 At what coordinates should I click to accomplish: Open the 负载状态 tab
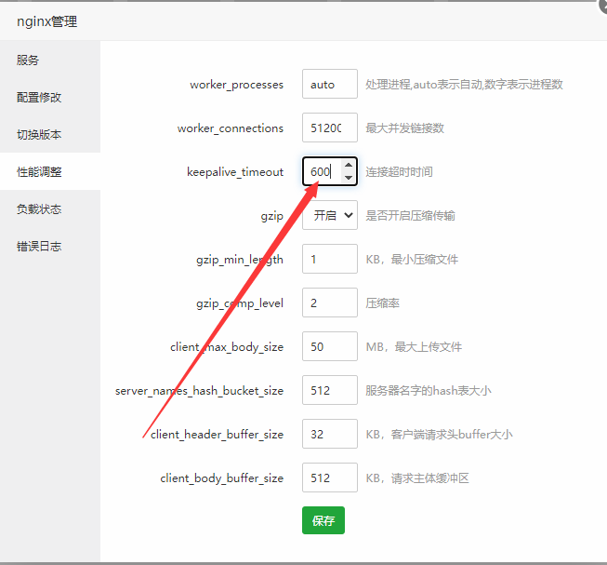[x=39, y=209]
